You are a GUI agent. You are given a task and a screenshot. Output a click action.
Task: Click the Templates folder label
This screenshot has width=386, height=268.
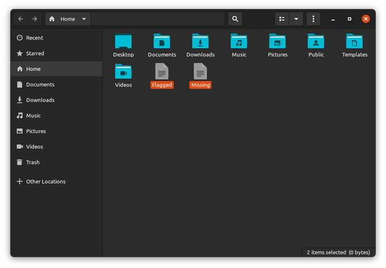[x=355, y=55]
